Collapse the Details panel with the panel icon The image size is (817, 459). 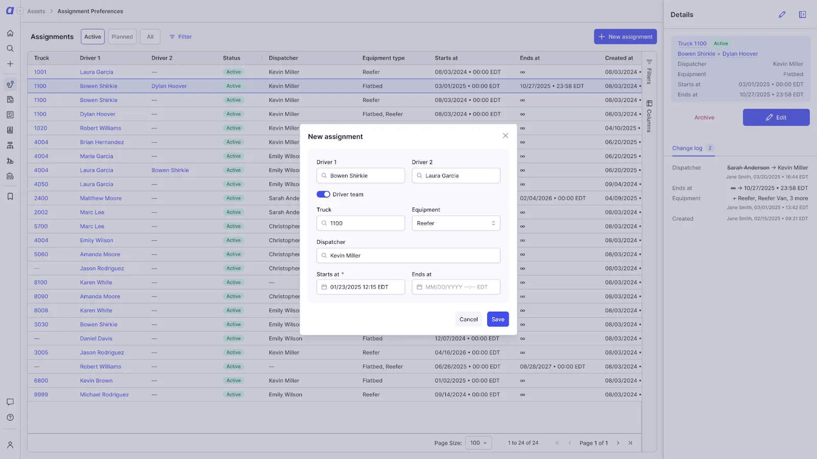coord(802,15)
